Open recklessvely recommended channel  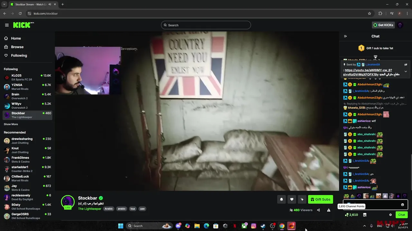click(27, 197)
